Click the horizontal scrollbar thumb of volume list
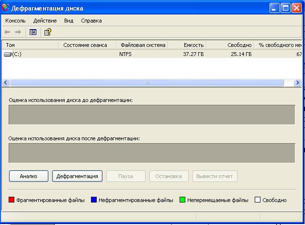Viewport: 305px width, 225px height. (x=147, y=83)
